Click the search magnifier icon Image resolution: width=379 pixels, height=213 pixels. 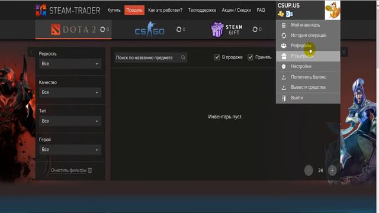tap(183, 57)
